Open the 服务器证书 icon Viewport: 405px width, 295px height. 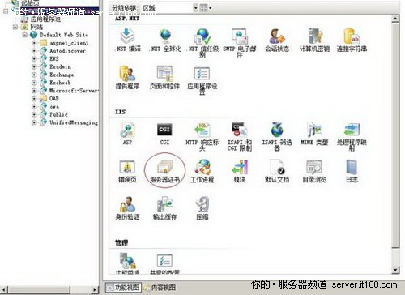pos(164,171)
